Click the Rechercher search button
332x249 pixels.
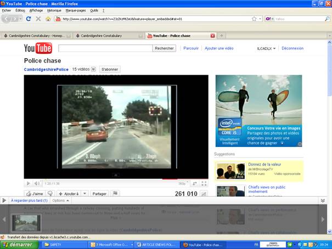(x=164, y=48)
